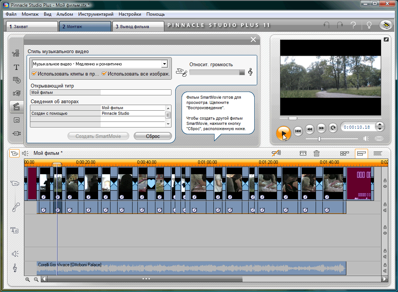The image size is (398, 292).
Task: Open the music video style dropdown
Action: 164,64
